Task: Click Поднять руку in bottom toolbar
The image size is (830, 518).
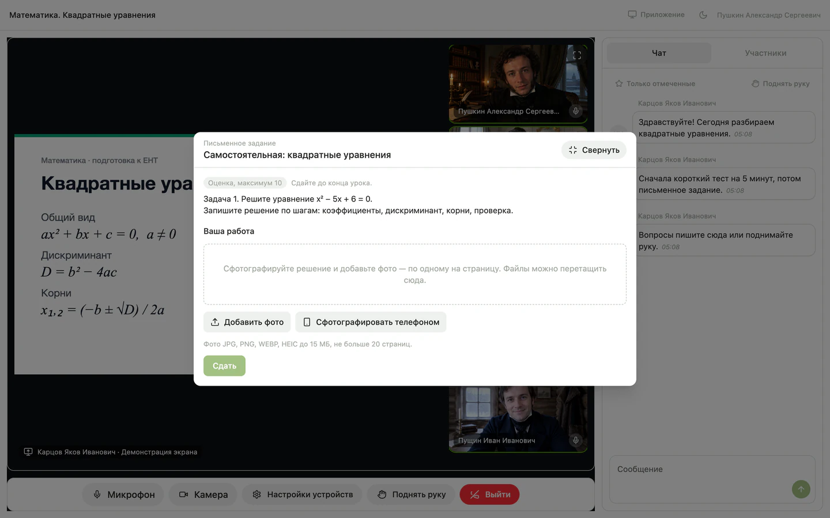Action: pos(412,494)
